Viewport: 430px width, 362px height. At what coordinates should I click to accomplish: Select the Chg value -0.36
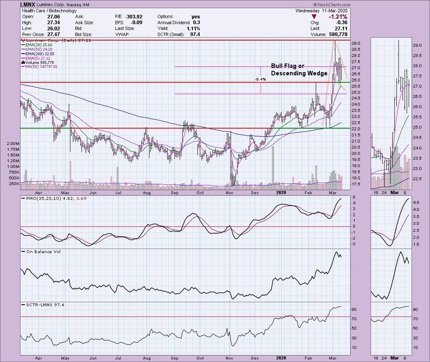[x=342, y=23]
